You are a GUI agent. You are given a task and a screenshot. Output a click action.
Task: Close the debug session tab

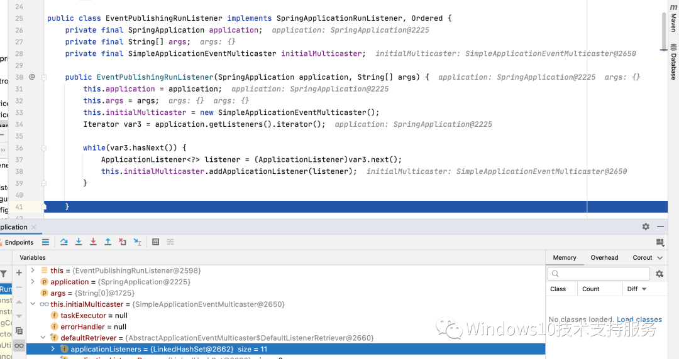click(34, 227)
